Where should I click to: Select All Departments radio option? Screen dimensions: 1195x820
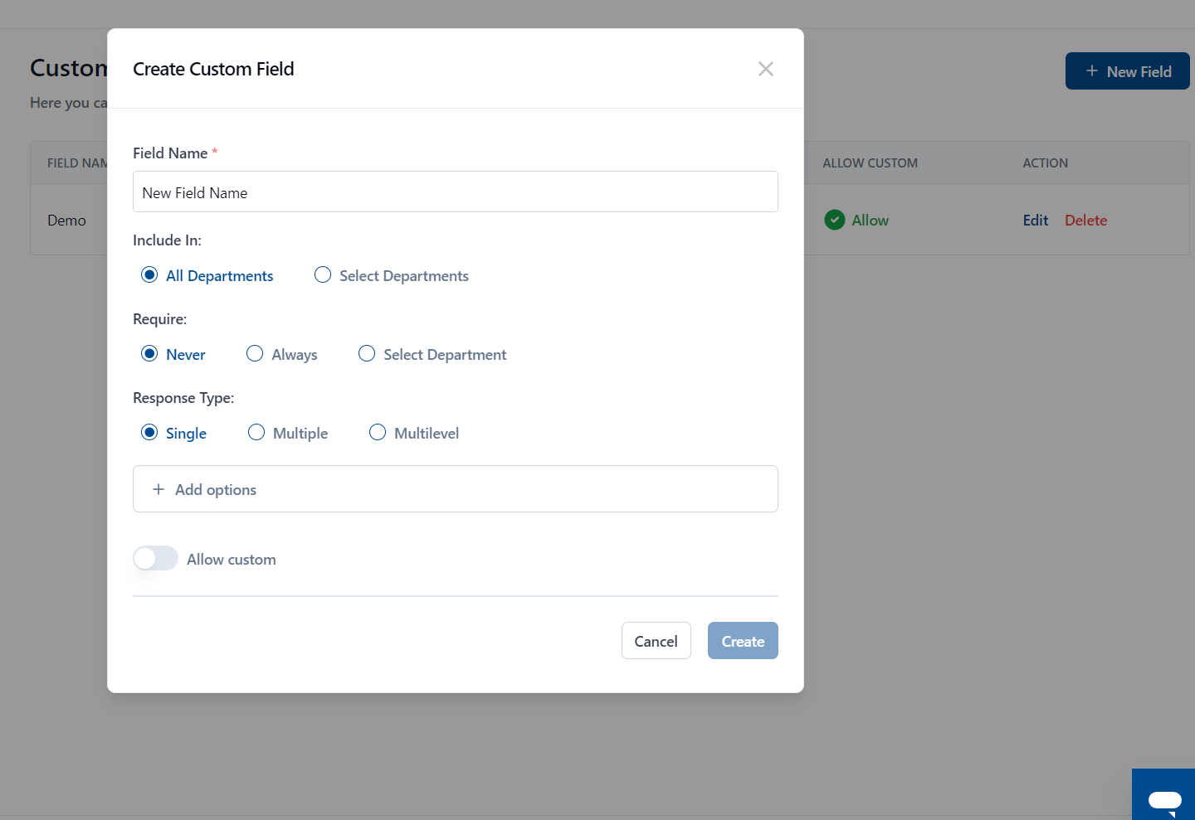click(149, 275)
